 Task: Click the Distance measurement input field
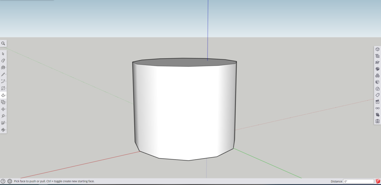[358, 181]
